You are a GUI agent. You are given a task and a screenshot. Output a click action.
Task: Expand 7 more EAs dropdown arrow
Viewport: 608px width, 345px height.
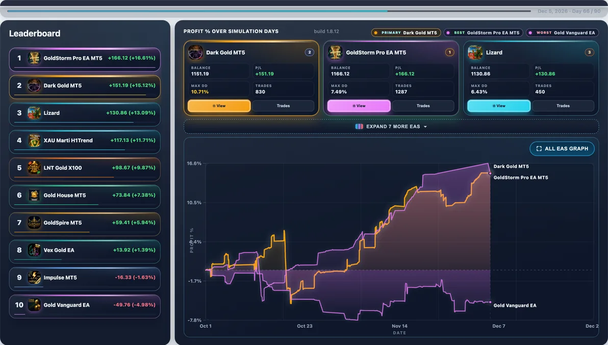tap(425, 127)
